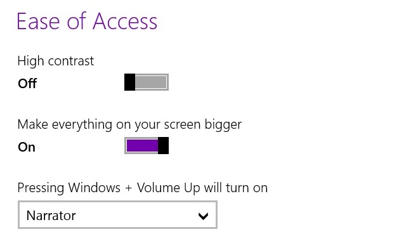Click the gray track of High contrast switch
The width and height of the screenshot is (406, 241).
point(151,82)
